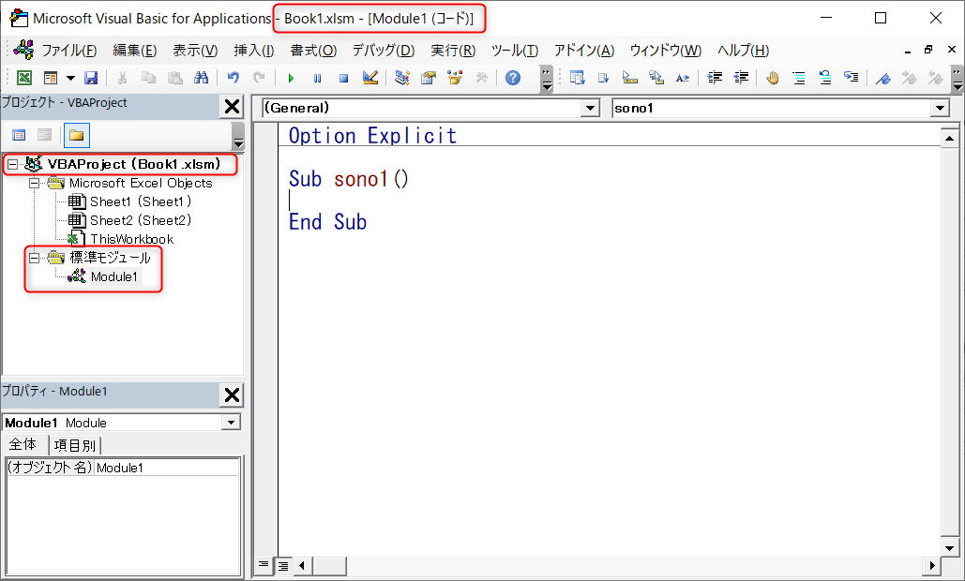
Task: Close the プロパティ - Module1 panel
Action: pyautogui.click(x=232, y=395)
